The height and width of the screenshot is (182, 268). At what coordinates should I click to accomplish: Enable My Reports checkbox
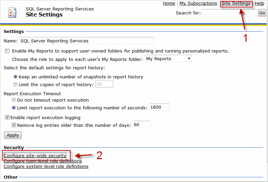coord(7,51)
